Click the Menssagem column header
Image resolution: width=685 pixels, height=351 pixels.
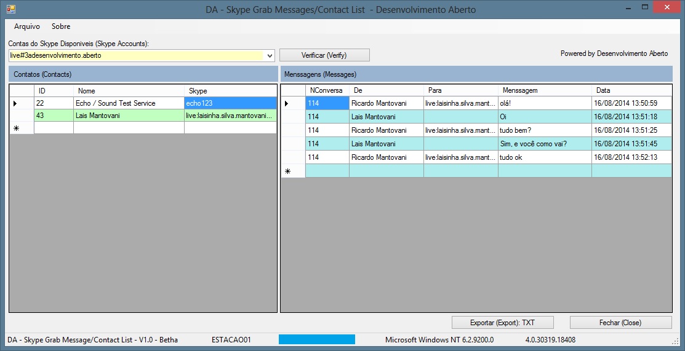click(544, 90)
